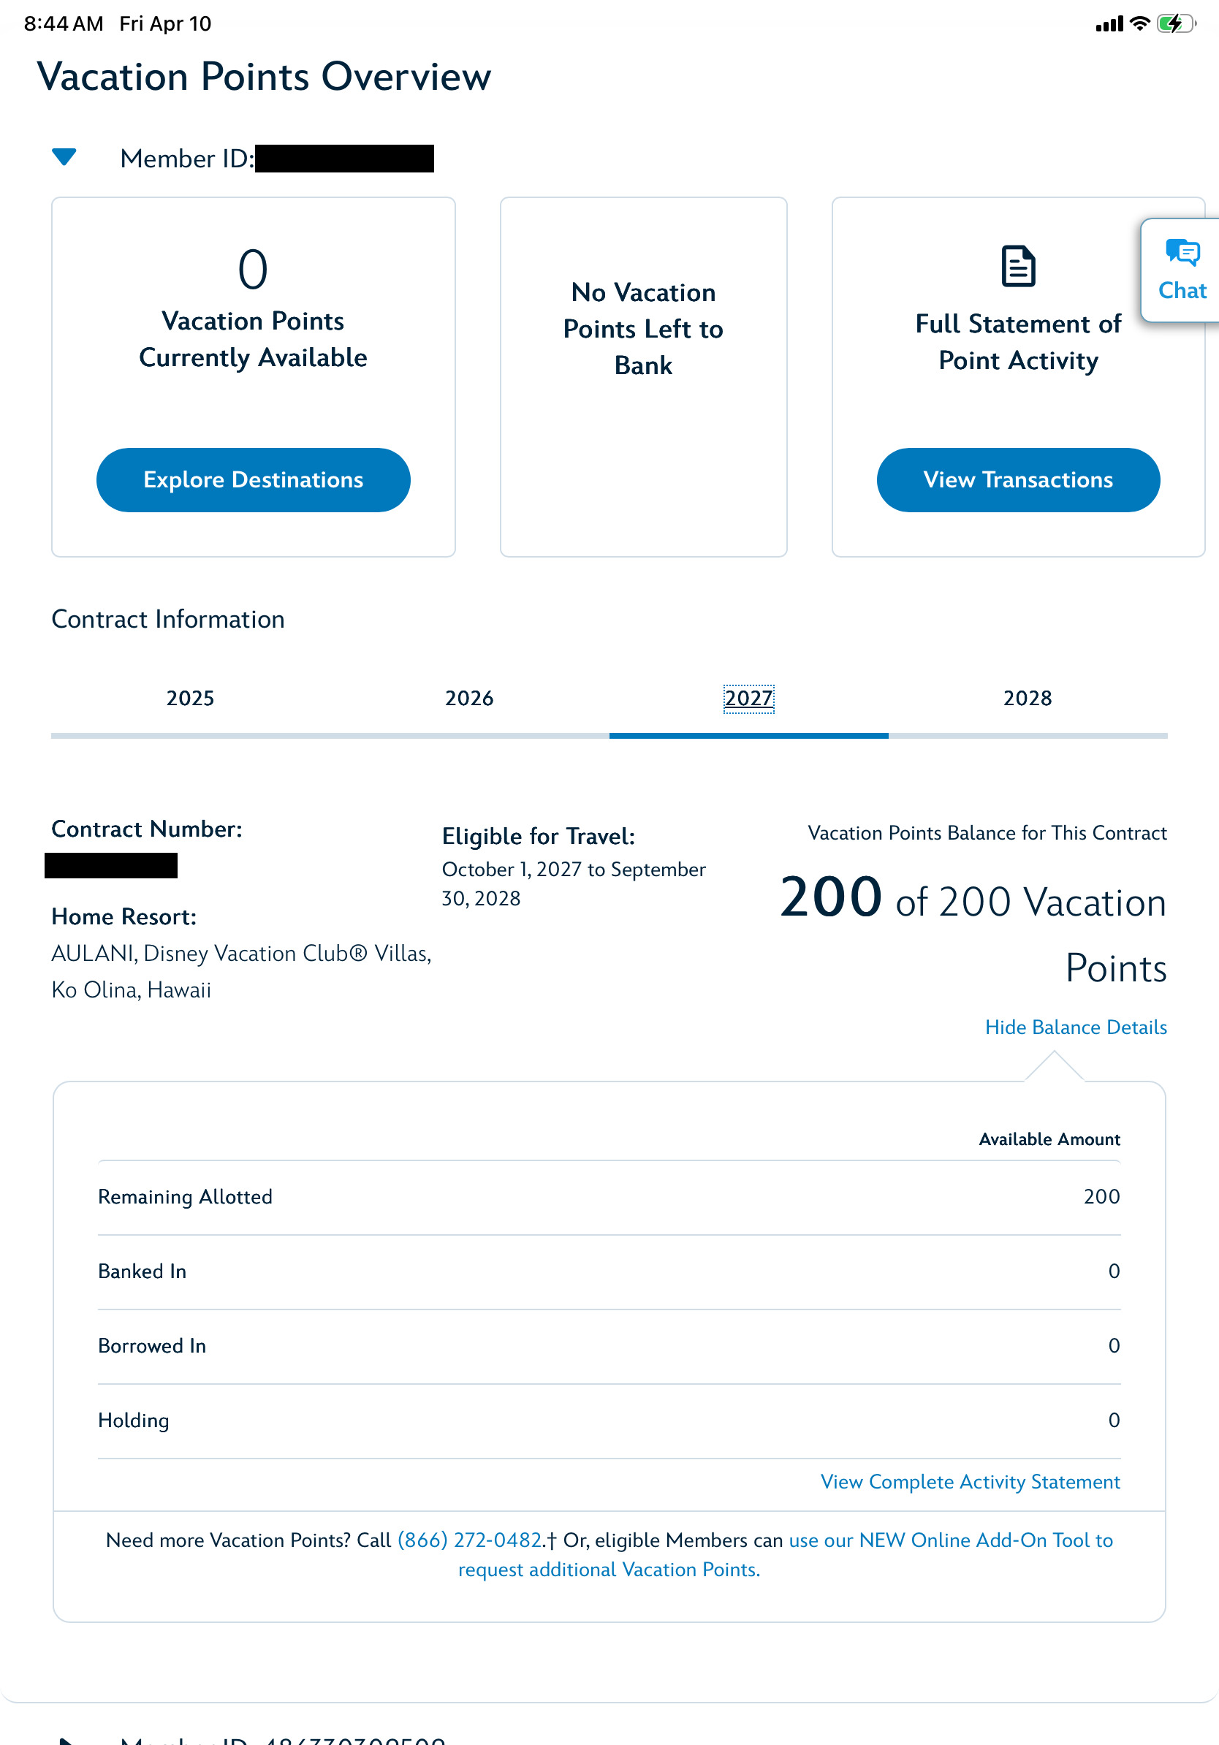This screenshot has height=1745, width=1219.
Task: Open the 2028 contract year tab
Action: 1027,698
